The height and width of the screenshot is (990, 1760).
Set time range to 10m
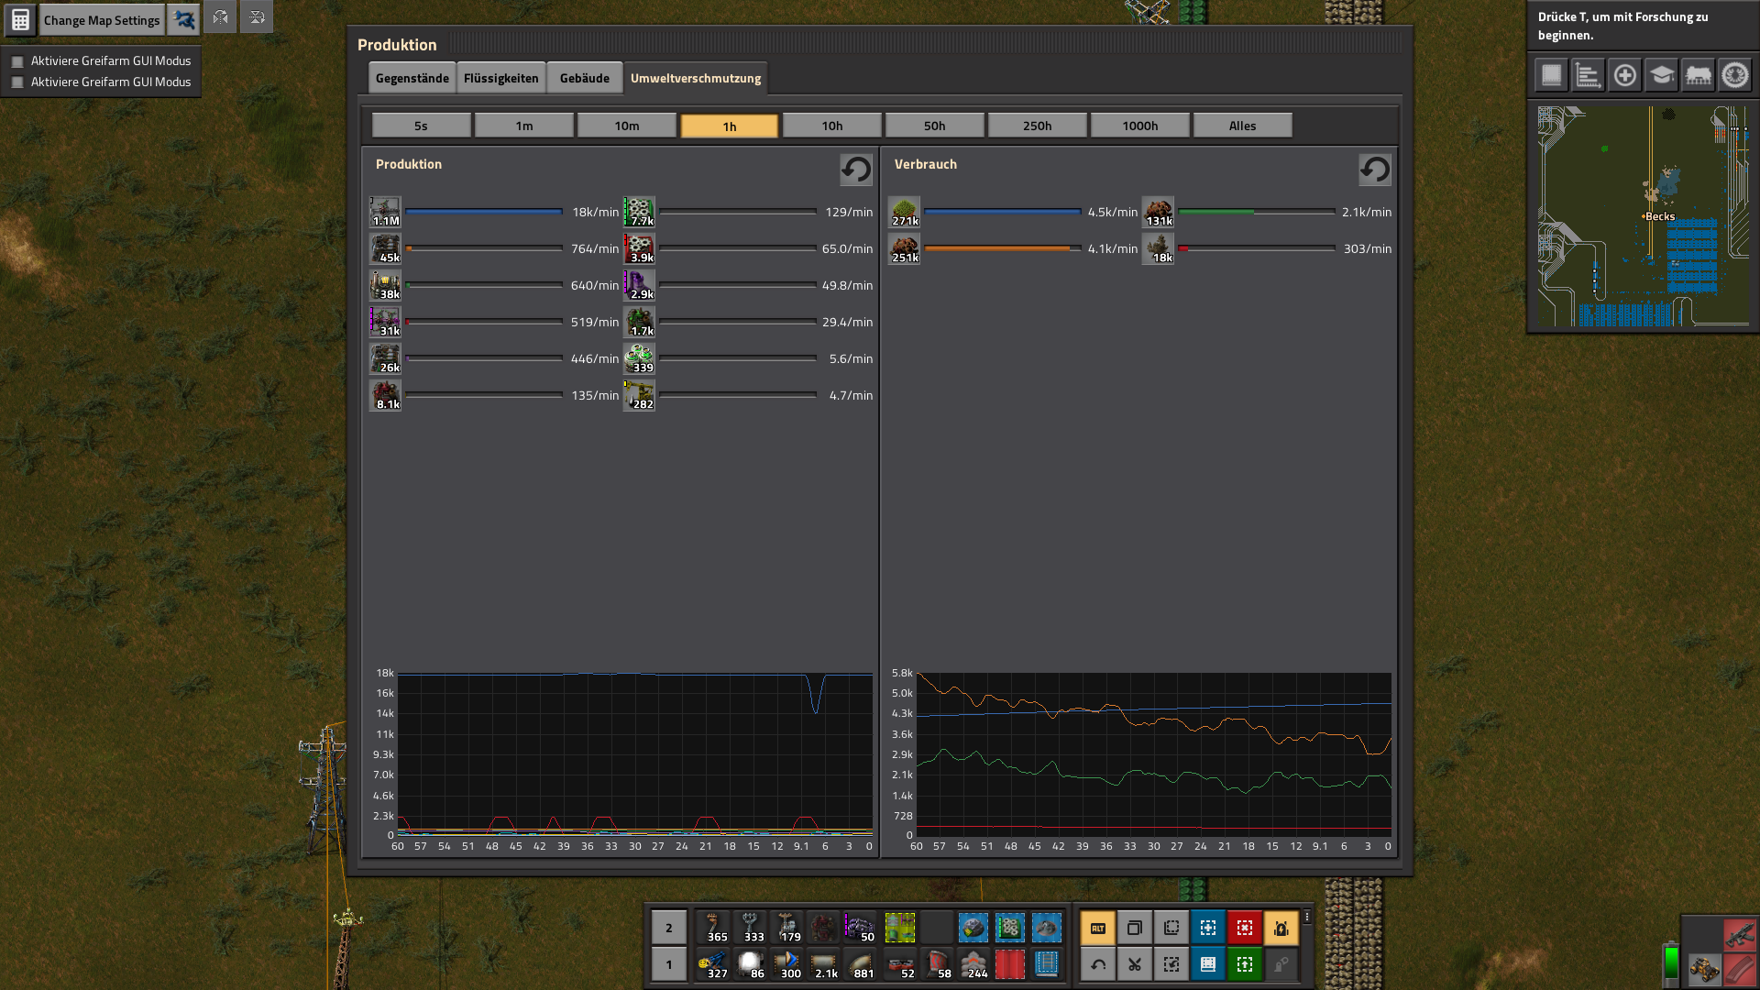pos(627,126)
